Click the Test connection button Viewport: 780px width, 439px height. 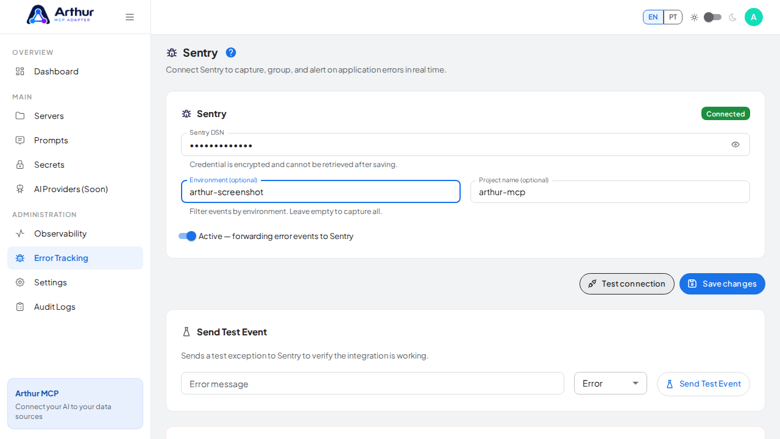627,284
